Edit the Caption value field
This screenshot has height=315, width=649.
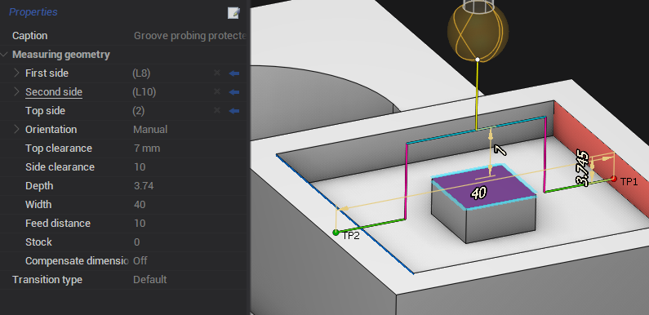pos(189,36)
